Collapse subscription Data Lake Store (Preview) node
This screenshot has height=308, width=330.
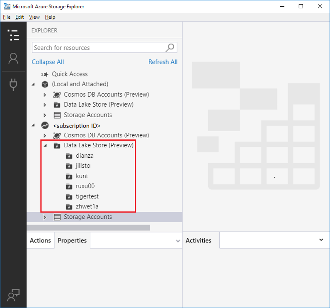tap(45, 145)
